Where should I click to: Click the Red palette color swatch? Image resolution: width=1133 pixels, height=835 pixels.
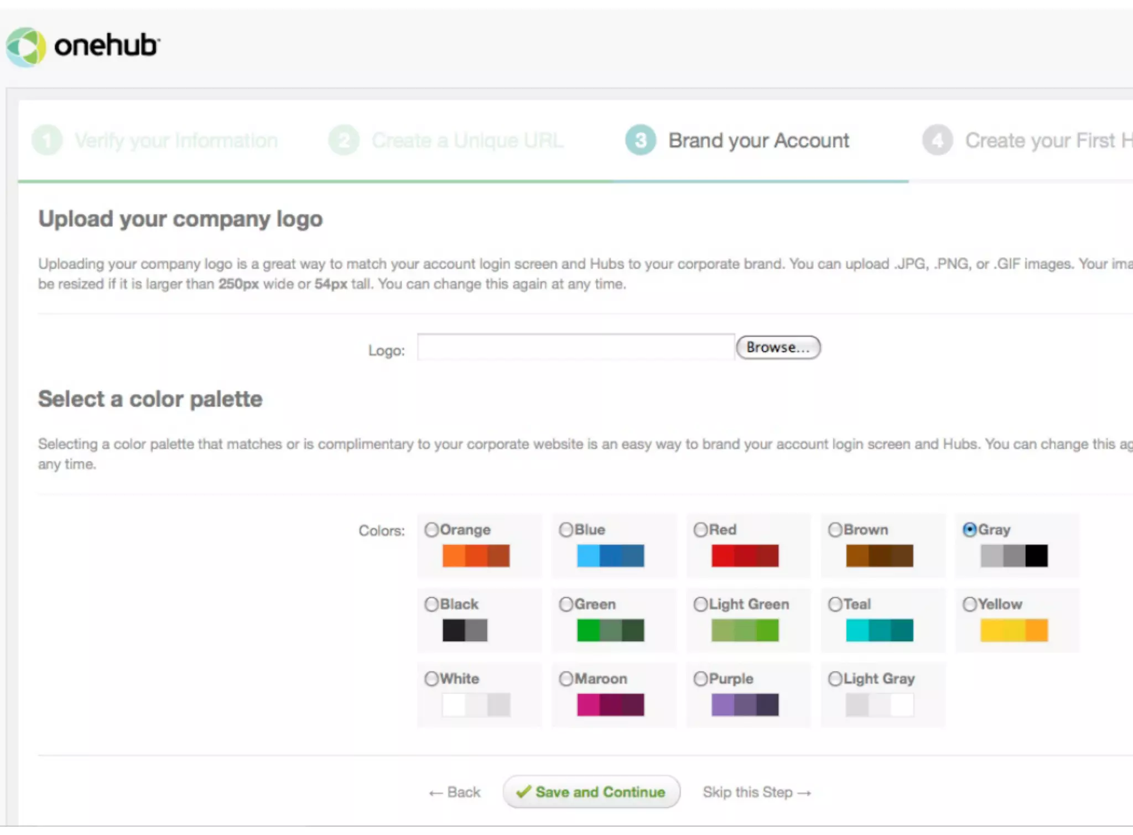pyautogui.click(x=745, y=556)
